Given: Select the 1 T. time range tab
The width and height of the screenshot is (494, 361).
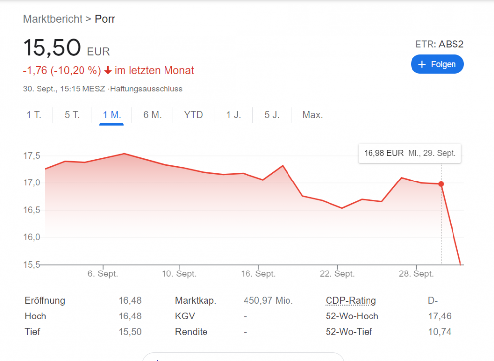Looking at the screenshot, I should [34, 115].
